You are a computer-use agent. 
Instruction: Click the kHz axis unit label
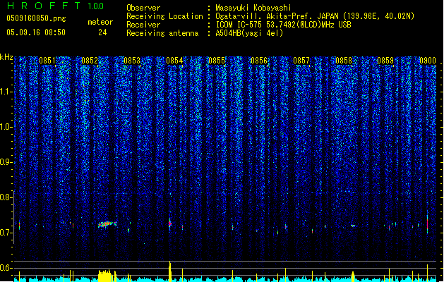pyautogui.click(x=6, y=57)
